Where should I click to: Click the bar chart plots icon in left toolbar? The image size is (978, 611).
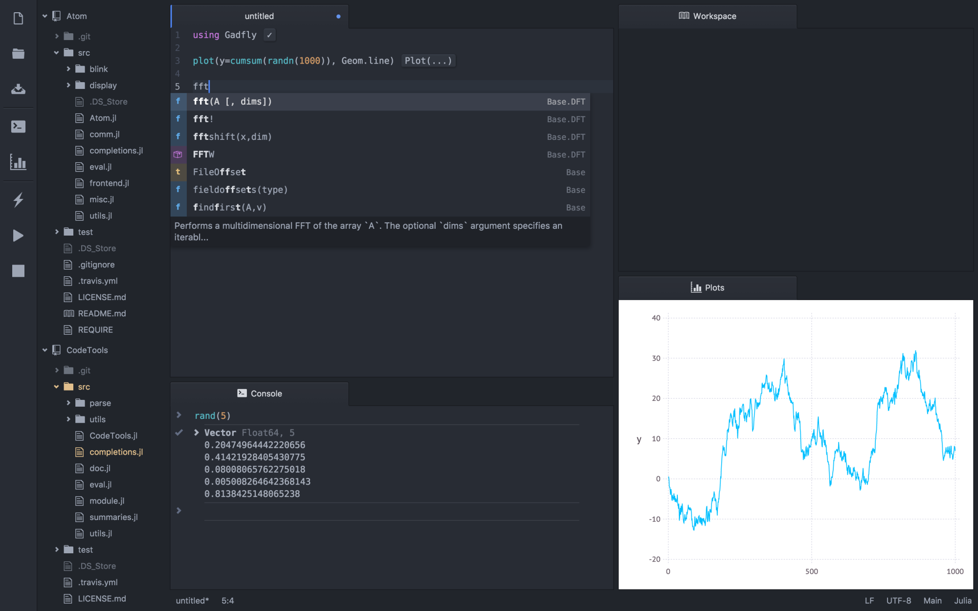tap(18, 162)
